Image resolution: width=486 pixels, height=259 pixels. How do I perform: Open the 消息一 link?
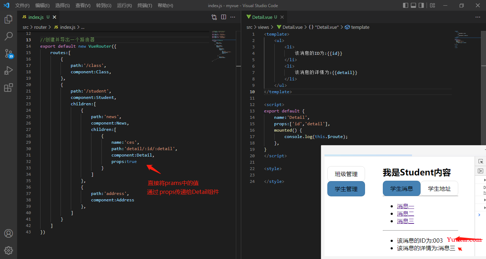[x=406, y=206]
